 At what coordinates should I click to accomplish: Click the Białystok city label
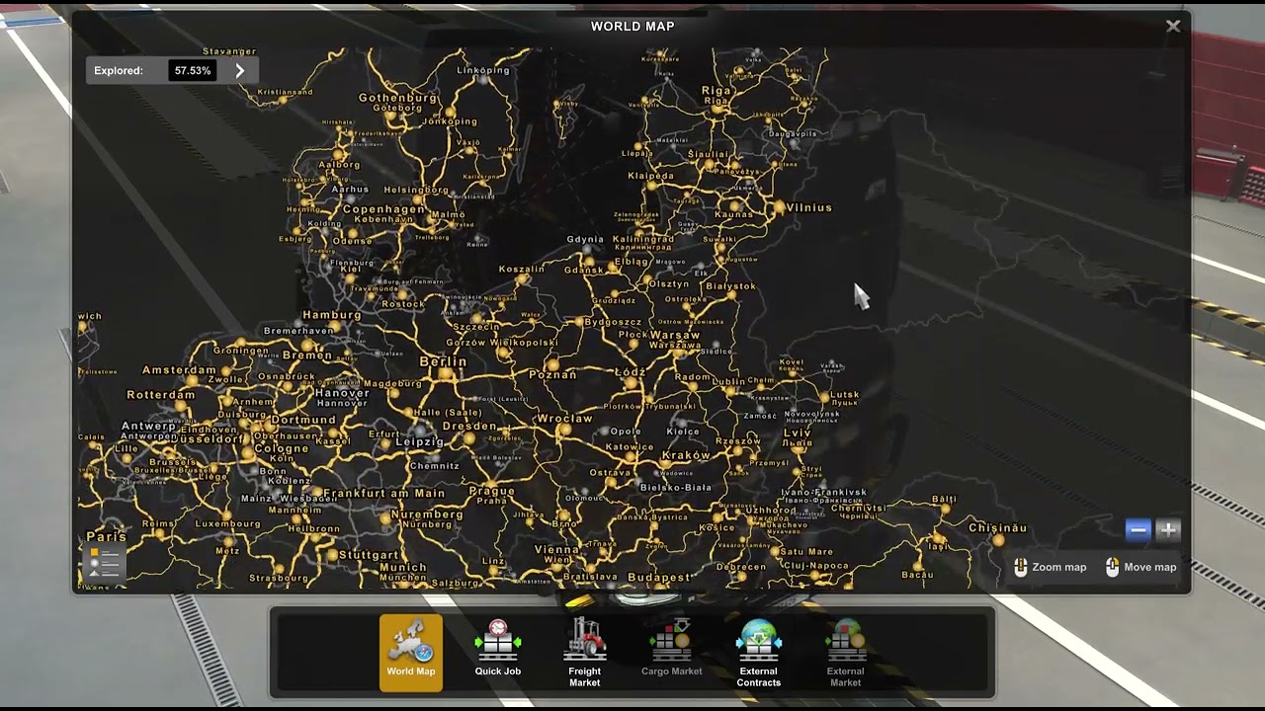coord(730,286)
